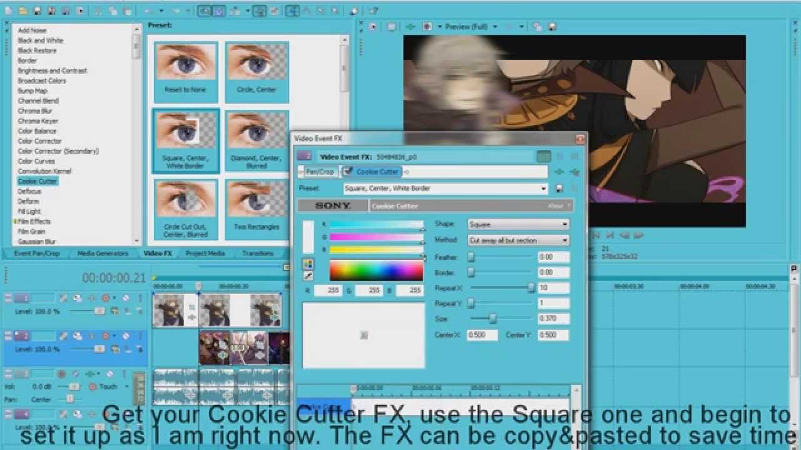801x450 pixels.
Task: Toggle Ignore Event Grouping
Action: click(x=274, y=11)
